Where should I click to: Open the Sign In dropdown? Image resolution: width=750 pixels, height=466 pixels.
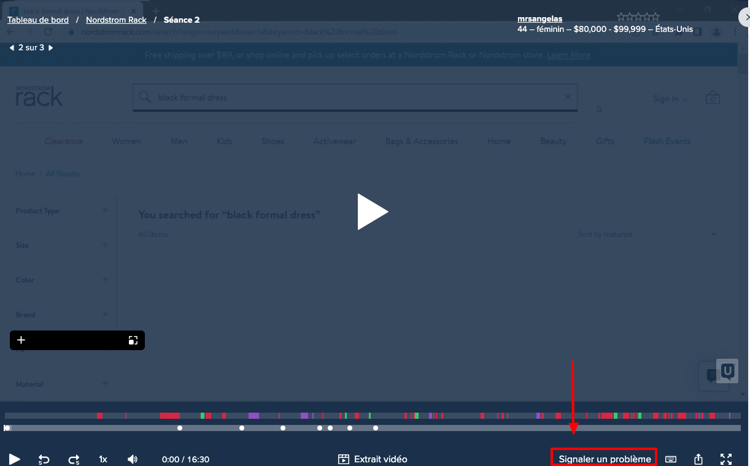coord(670,99)
